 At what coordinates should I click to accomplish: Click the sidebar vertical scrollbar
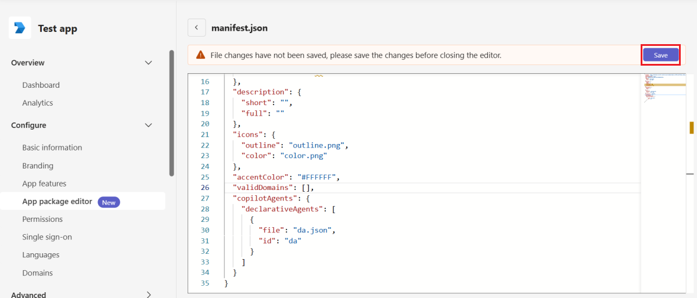[x=171, y=113]
